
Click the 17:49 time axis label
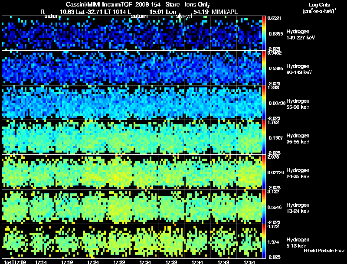(x=223, y=262)
